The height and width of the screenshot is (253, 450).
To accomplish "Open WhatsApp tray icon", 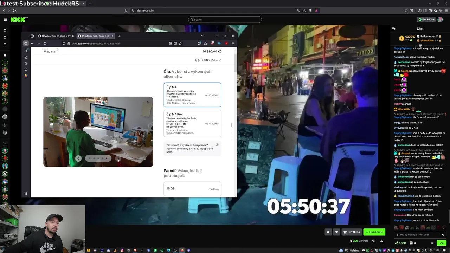I will (x=368, y=251).
